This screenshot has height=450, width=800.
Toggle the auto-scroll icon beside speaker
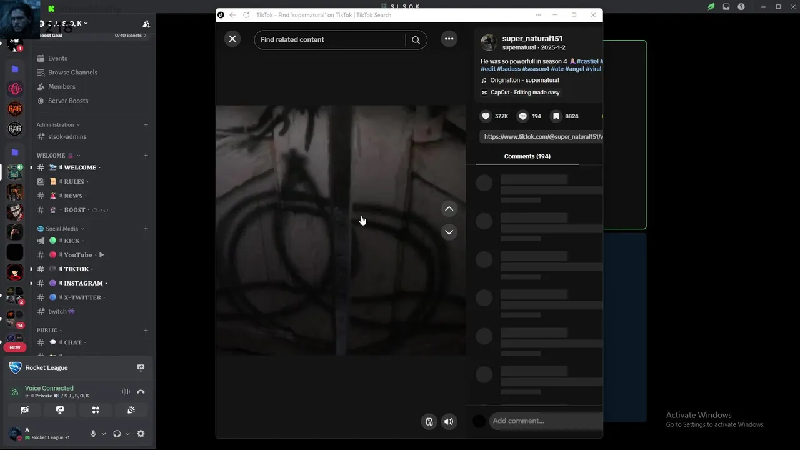pos(429,421)
